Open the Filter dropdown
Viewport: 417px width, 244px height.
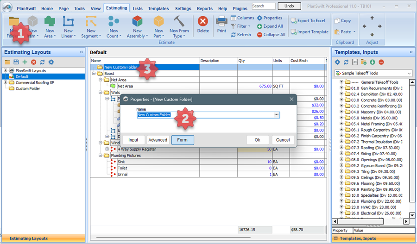click(x=240, y=26)
